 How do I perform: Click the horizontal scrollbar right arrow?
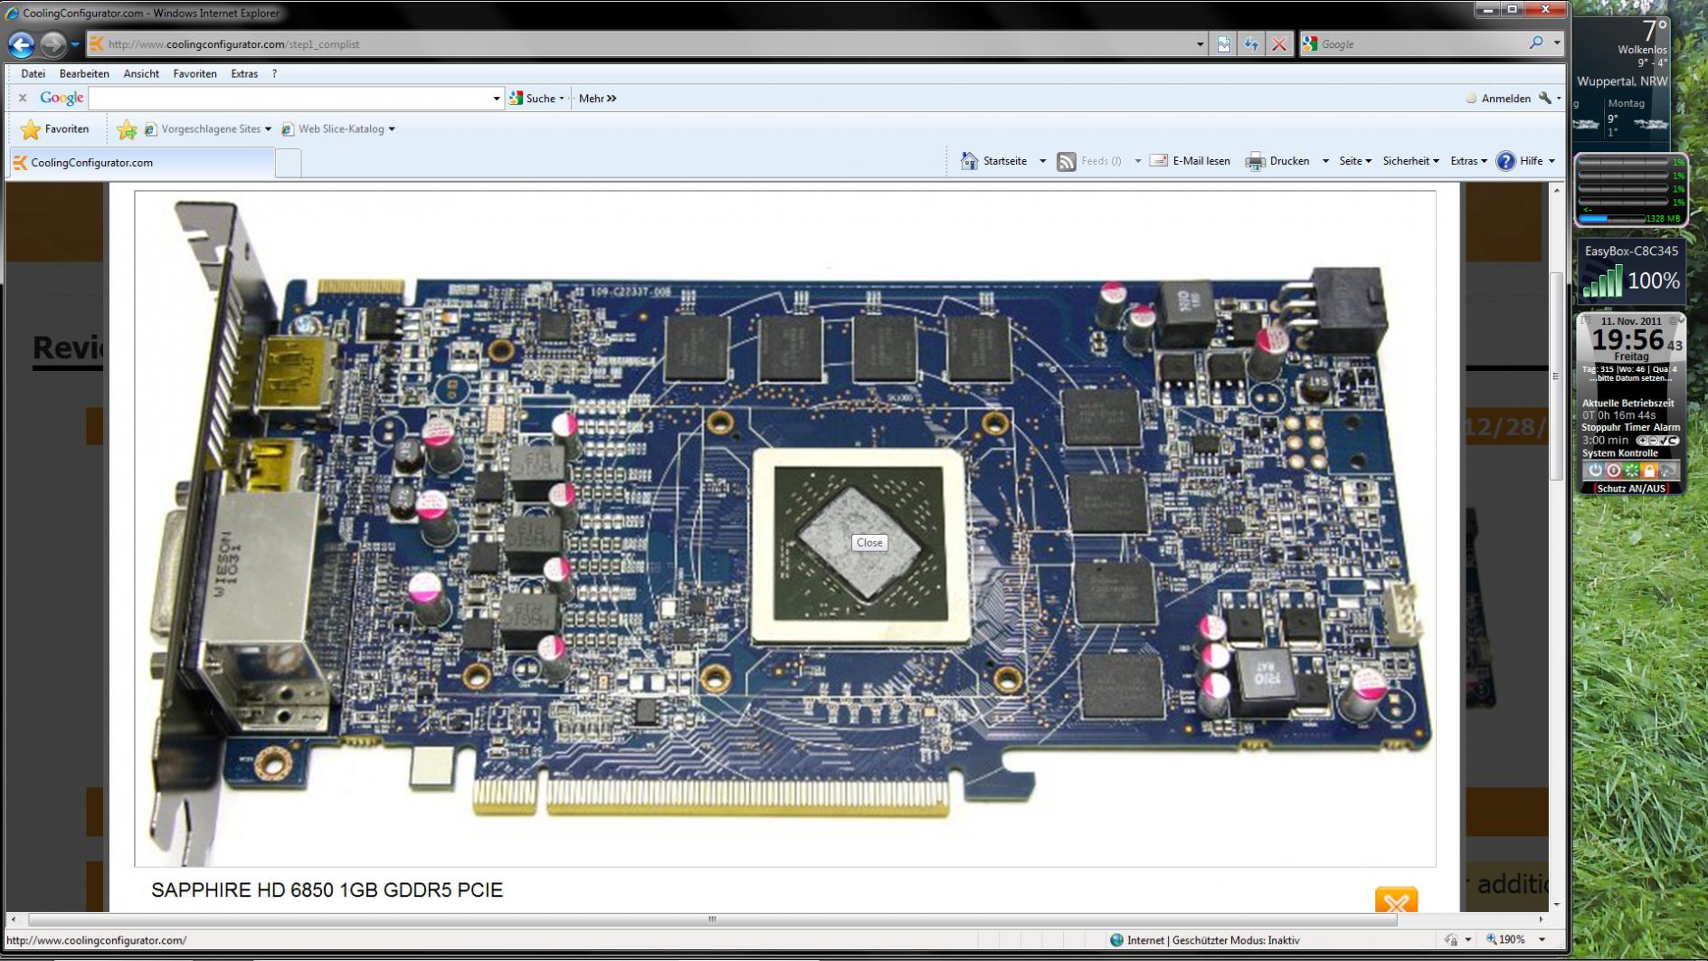pyautogui.click(x=1542, y=919)
